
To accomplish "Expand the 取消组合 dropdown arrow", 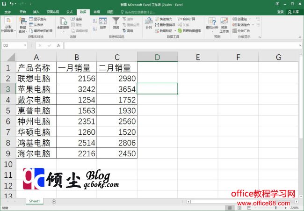I will (253, 25).
